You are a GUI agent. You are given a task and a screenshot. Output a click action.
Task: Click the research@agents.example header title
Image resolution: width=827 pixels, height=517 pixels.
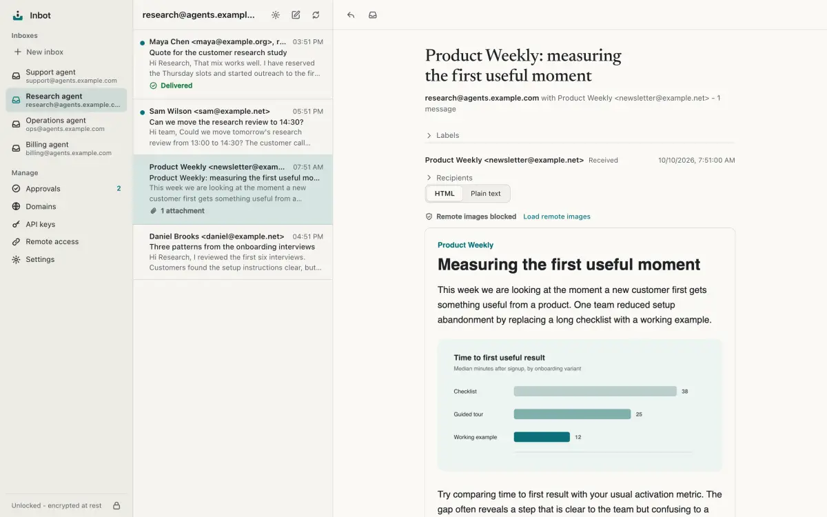tap(198, 14)
